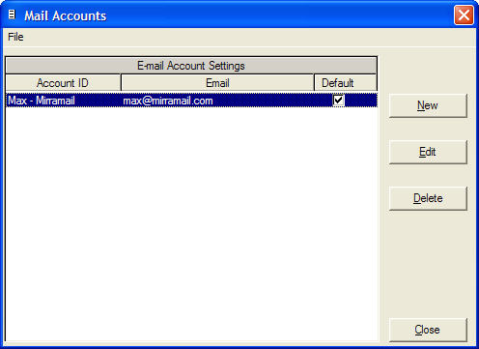Click the Email column header
The image size is (479, 349).
click(x=217, y=83)
